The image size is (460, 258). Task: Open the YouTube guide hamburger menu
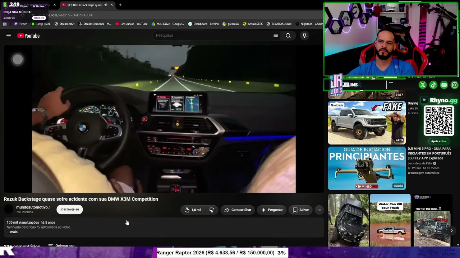(x=9, y=35)
